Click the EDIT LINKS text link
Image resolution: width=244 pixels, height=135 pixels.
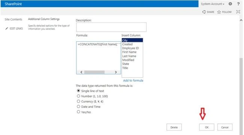[x=16, y=28]
